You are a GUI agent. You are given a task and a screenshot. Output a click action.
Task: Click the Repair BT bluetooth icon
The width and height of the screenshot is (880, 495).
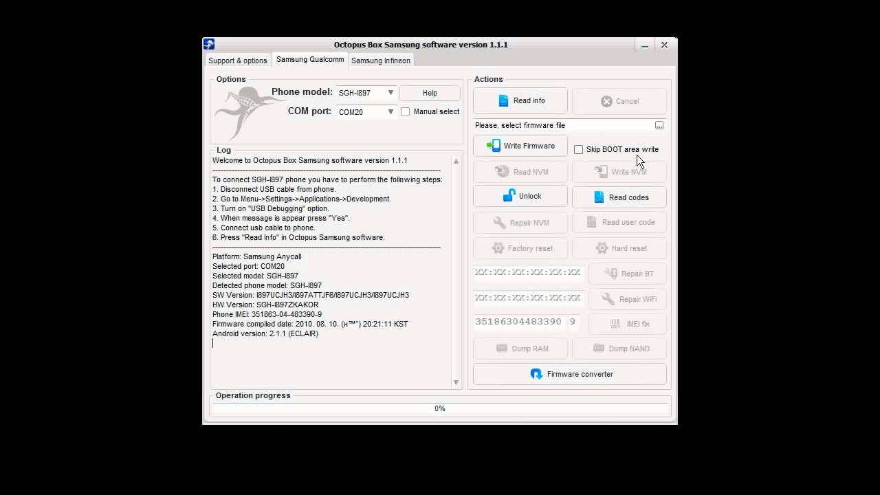pyautogui.click(x=611, y=274)
